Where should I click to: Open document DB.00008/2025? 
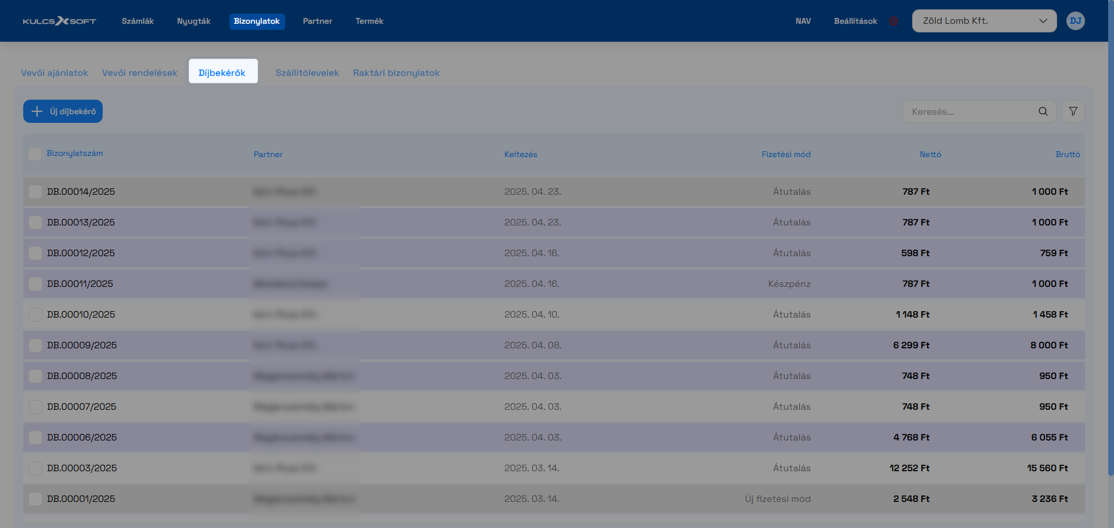(82, 376)
